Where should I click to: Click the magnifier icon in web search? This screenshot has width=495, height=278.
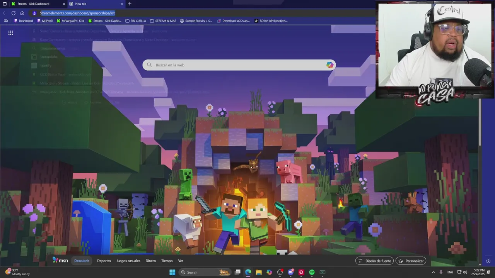(x=149, y=65)
